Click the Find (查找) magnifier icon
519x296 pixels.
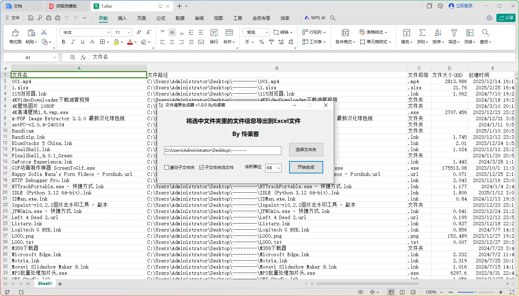[x=485, y=33]
